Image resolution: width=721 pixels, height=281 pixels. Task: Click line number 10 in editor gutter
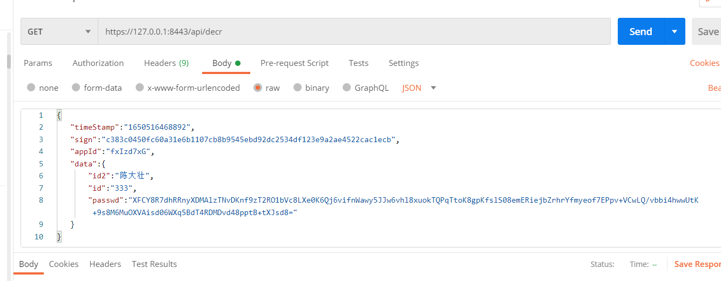(38, 237)
